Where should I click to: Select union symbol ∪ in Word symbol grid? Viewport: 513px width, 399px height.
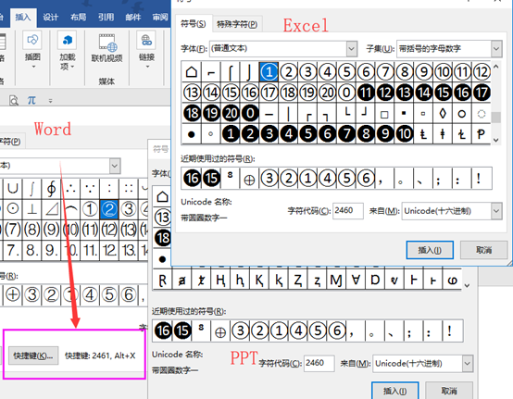[x=12, y=188]
